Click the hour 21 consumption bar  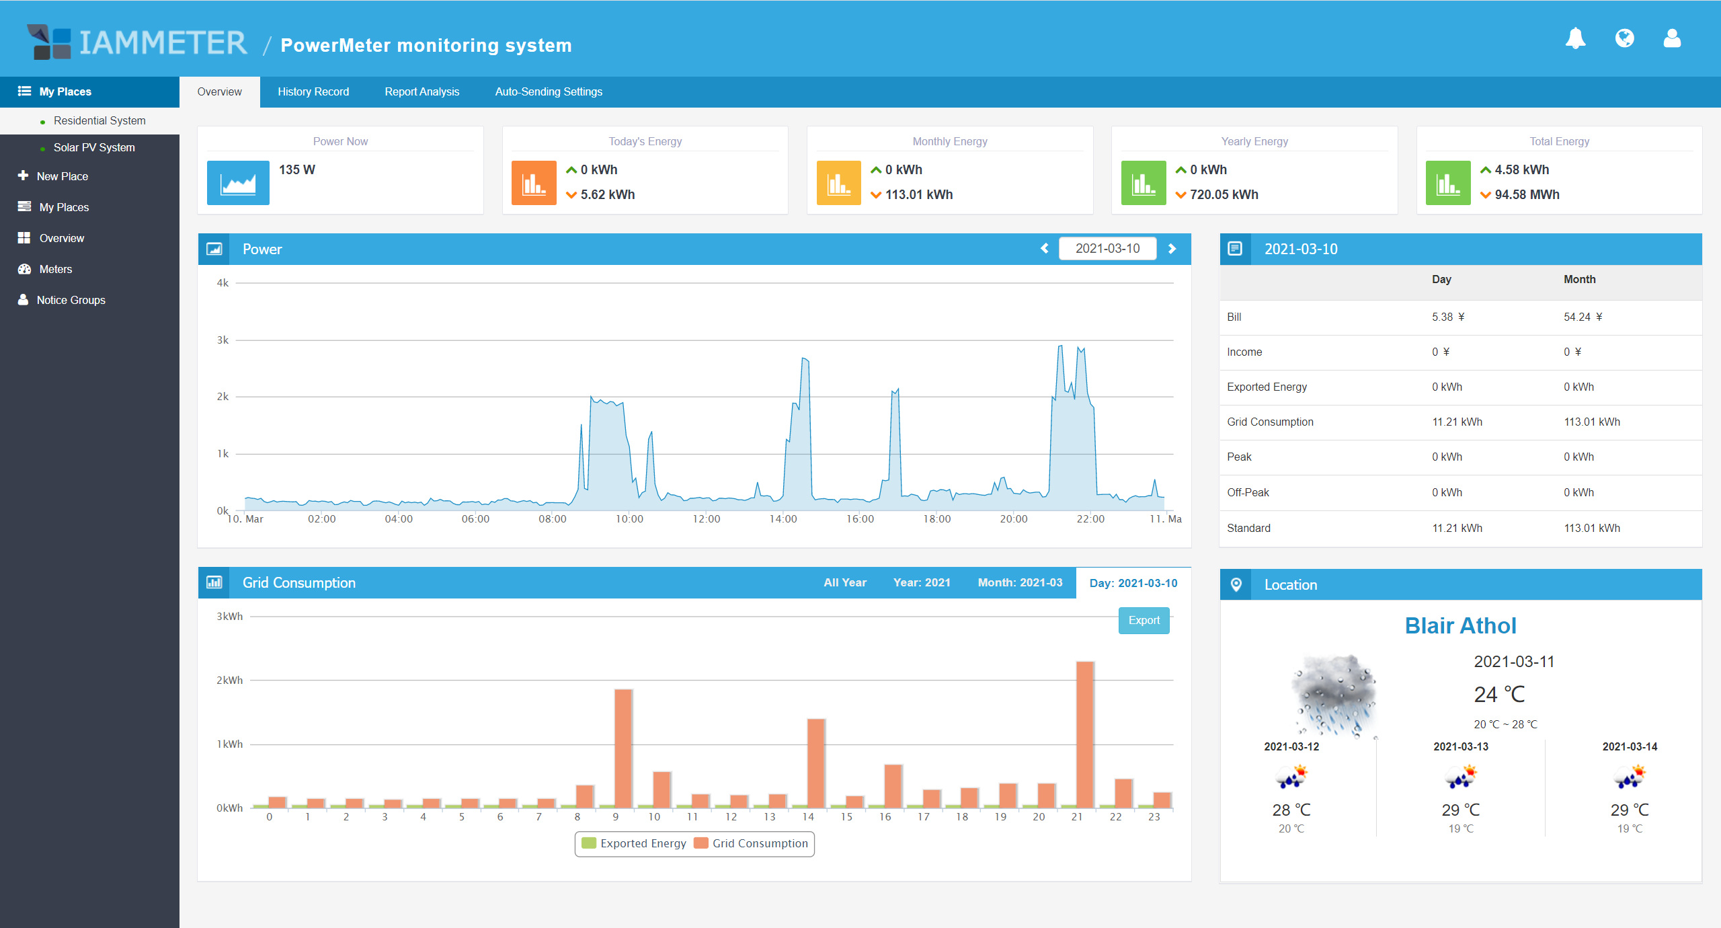(x=1084, y=734)
